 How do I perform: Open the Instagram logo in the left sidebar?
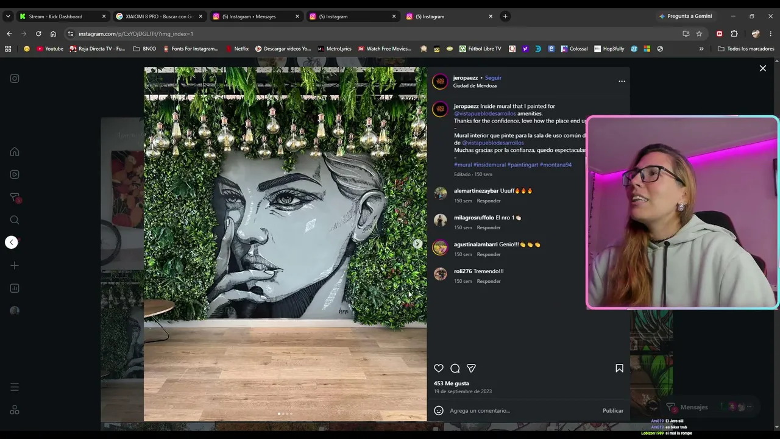coord(15,78)
